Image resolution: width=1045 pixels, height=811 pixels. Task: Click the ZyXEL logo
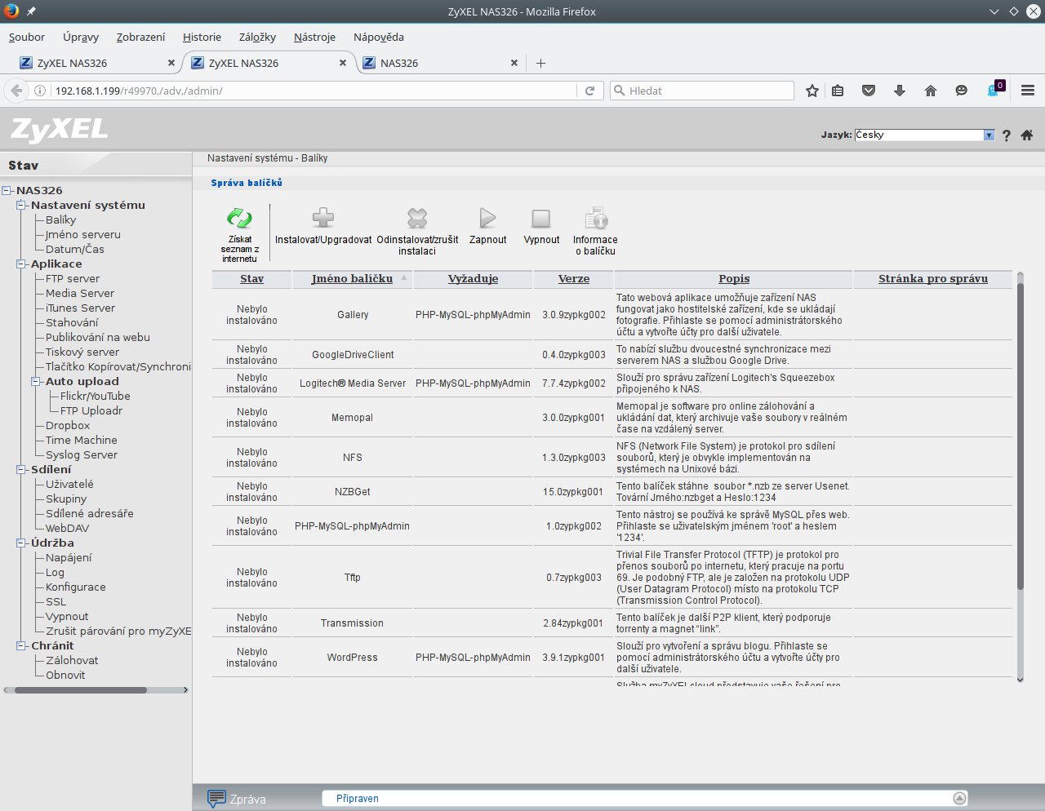coord(59,129)
